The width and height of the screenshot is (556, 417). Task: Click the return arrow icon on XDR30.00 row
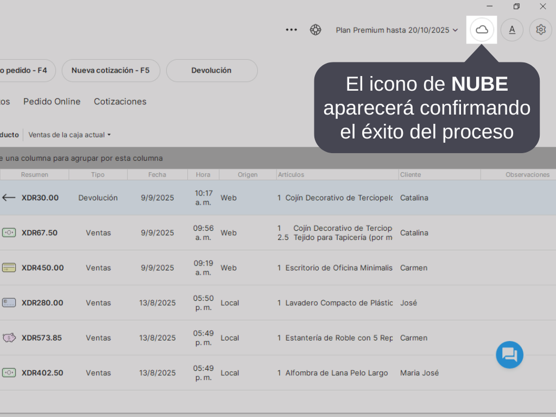pyautogui.click(x=9, y=198)
